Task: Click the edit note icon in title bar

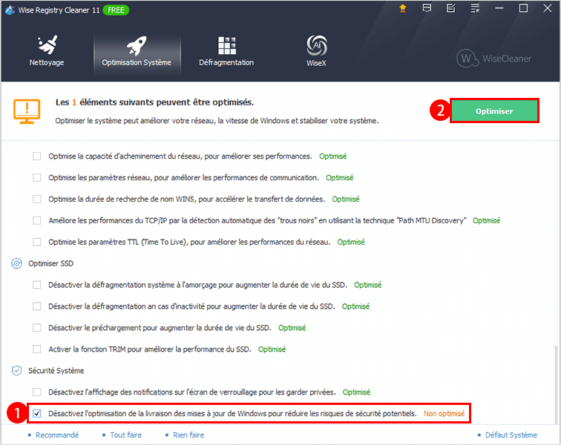Action: tap(451, 8)
